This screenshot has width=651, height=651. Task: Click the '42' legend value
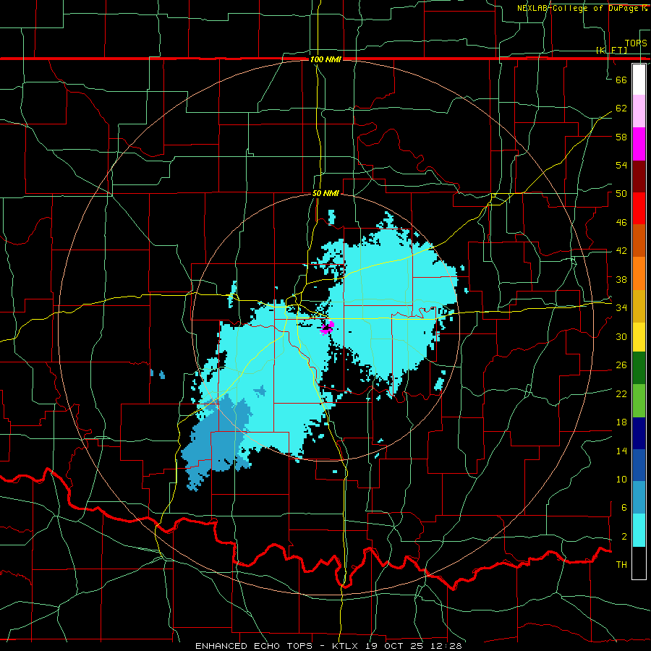coord(621,251)
